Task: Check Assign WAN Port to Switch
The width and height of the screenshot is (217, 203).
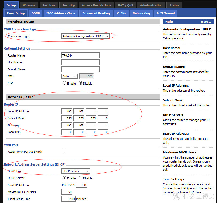Action: click(64, 152)
